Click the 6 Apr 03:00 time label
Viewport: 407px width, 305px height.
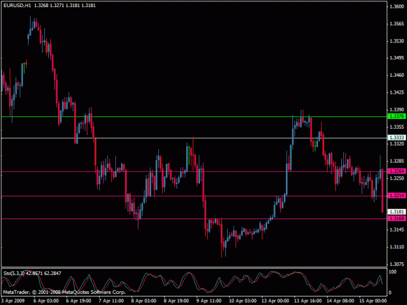[46, 300]
